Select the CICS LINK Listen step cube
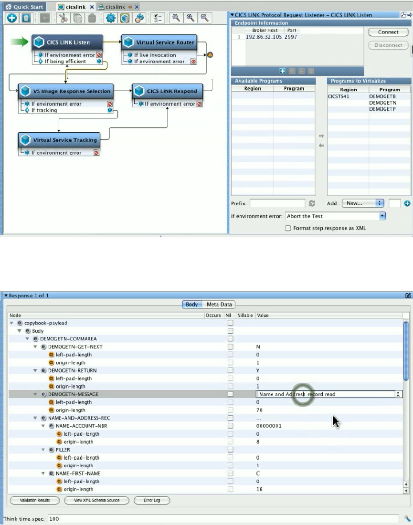Image resolution: width=413 pixels, height=525 pixels. pos(39,42)
